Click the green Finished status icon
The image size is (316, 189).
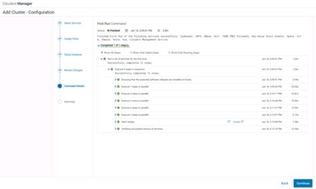tap(108, 31)
